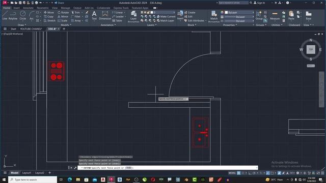
Task: Activate the Stretch command
Action: [49, 21]
